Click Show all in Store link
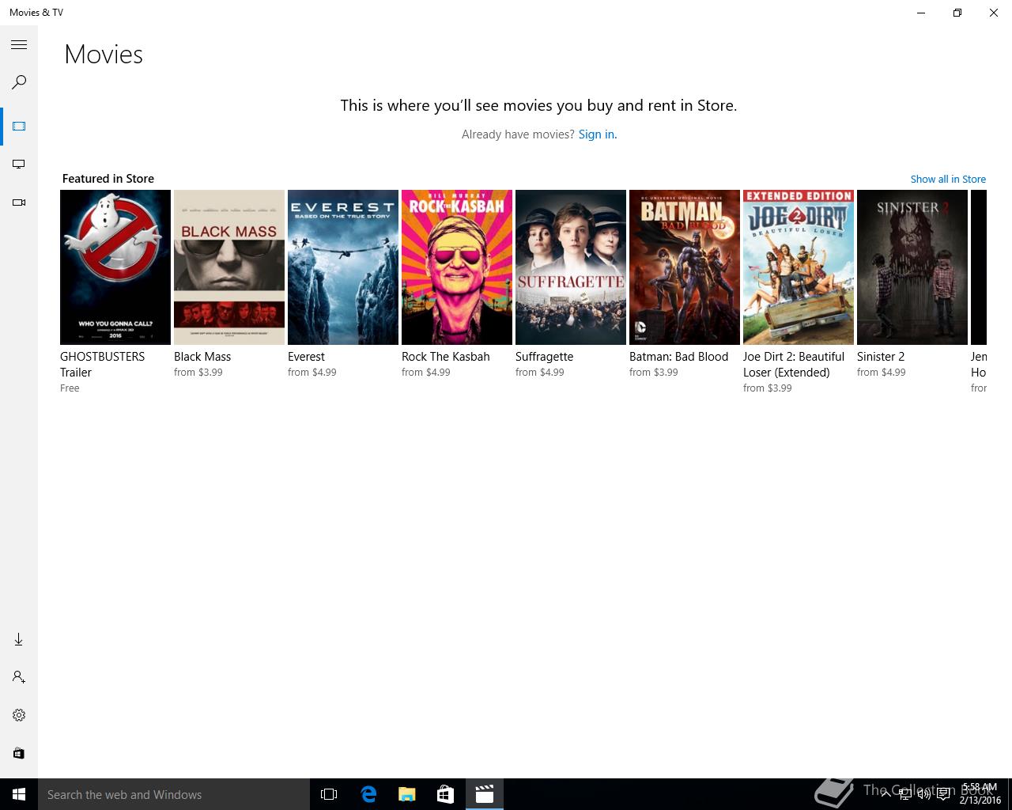The width and height of the screenshot is (1012, 810). (x=948, y=179)
